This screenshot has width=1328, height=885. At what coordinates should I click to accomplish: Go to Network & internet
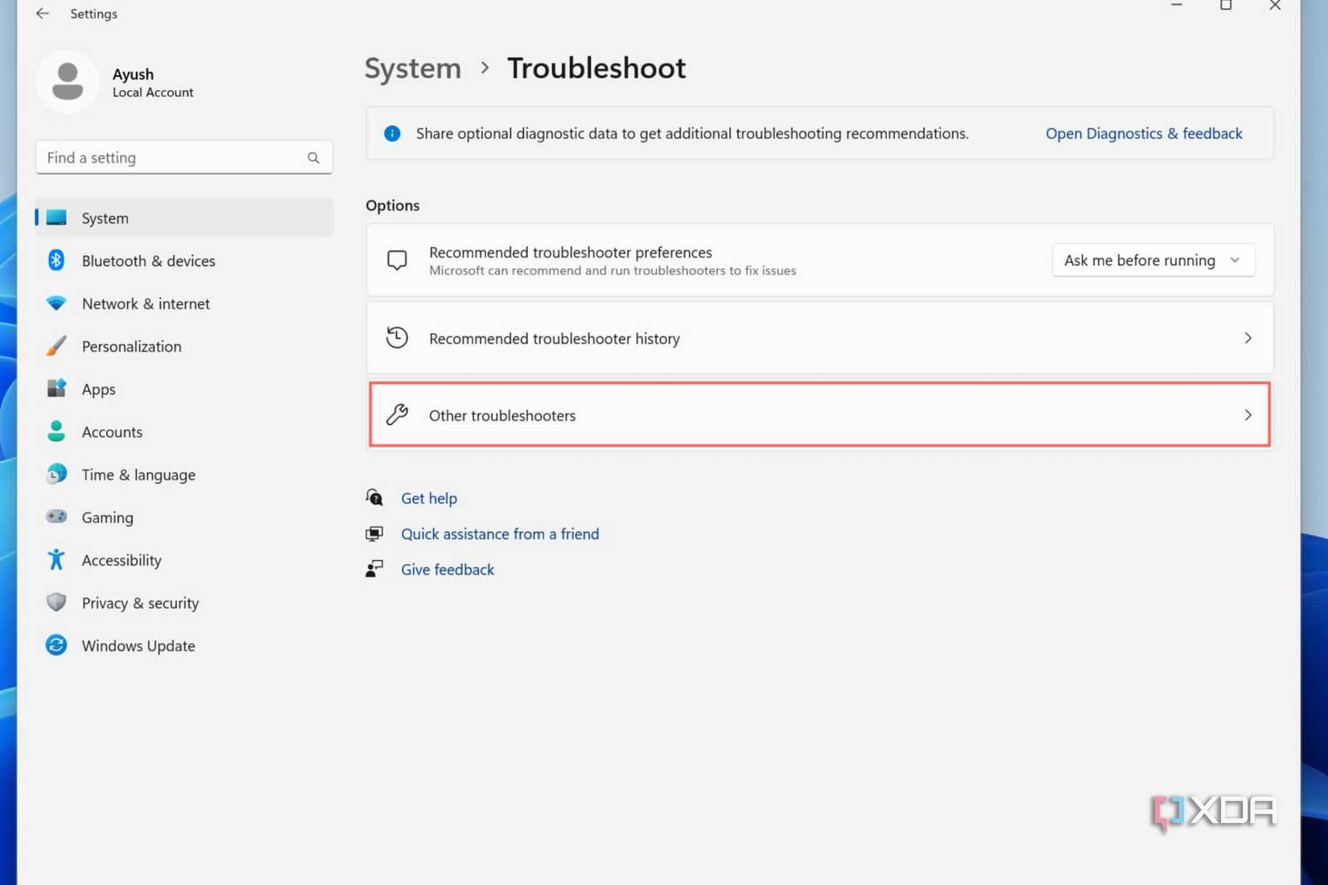184,303
